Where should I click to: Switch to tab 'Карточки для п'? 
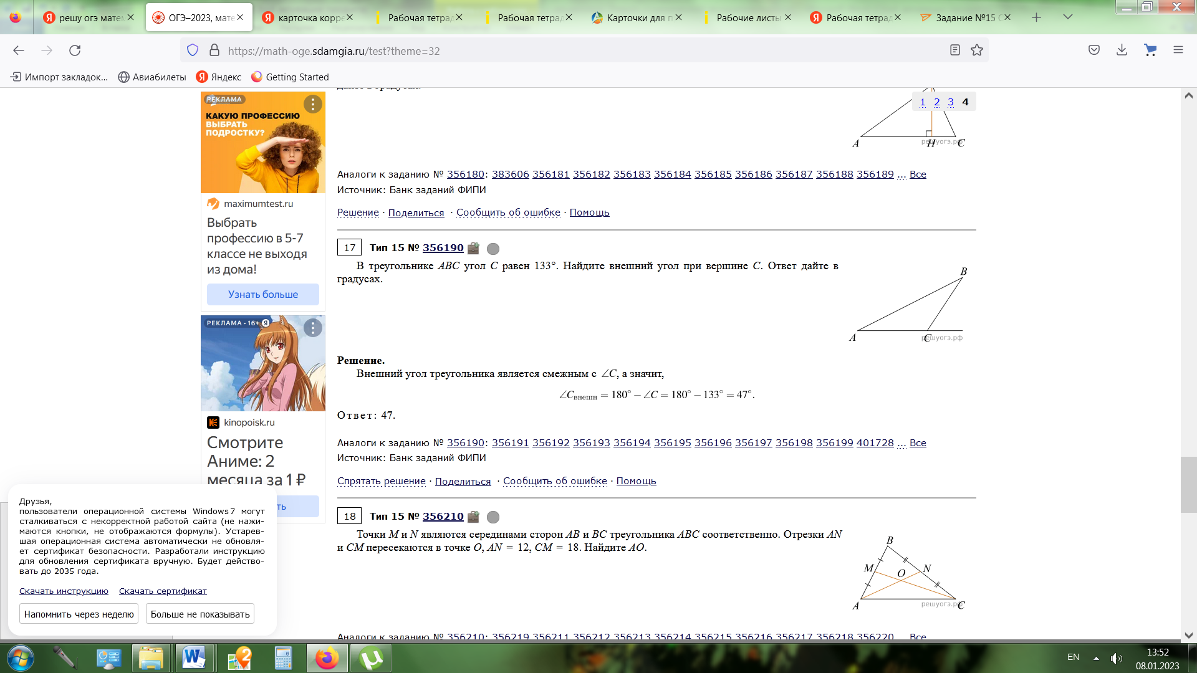point(637,17)
